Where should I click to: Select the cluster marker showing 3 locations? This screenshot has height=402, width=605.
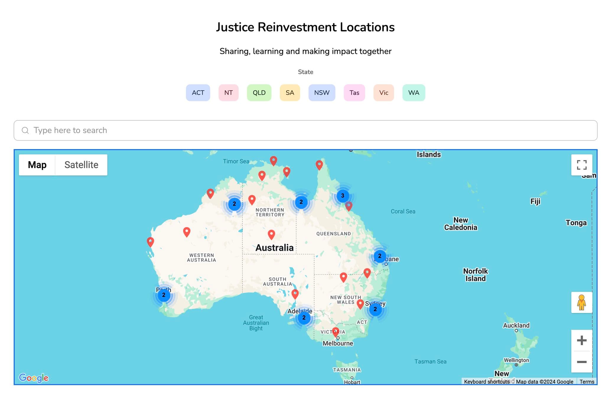[343, 196]
